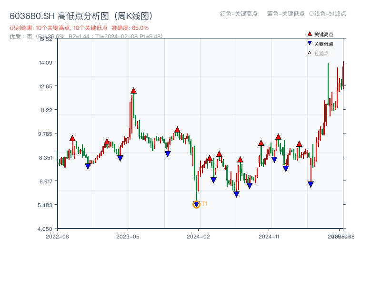Click the white triangle 过滤点 legend icon
This screenshot has height=285, width=381.
coord(310,53)
